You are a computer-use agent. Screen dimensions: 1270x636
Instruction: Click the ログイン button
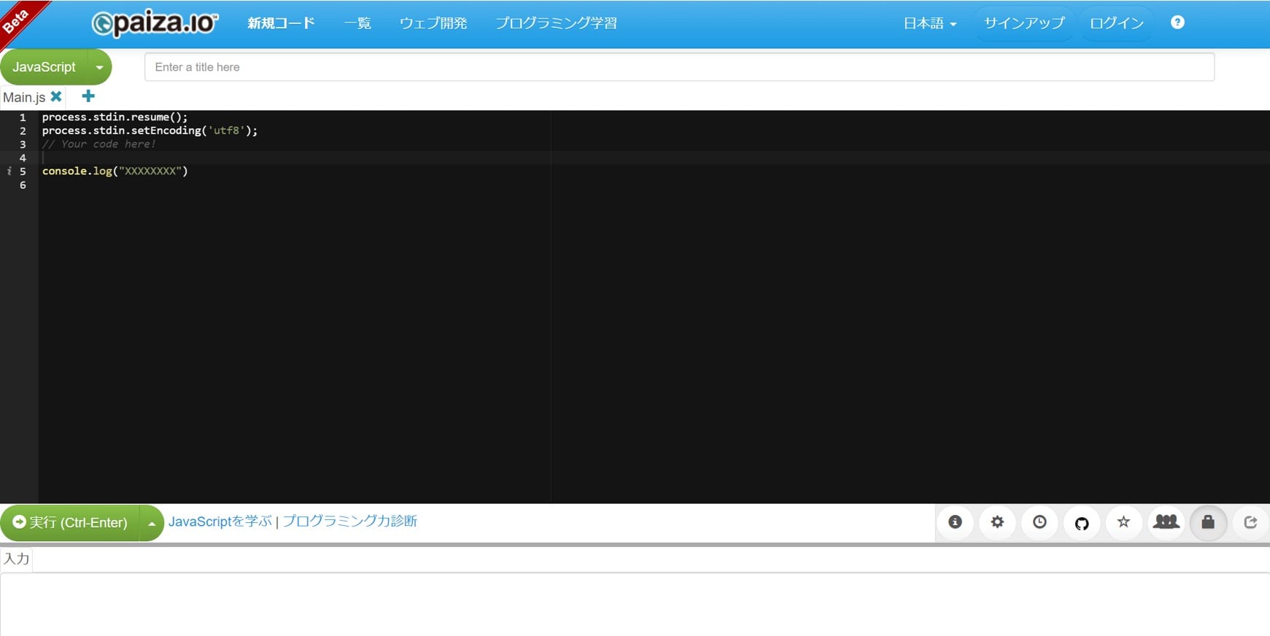(x=1117, y=23)
